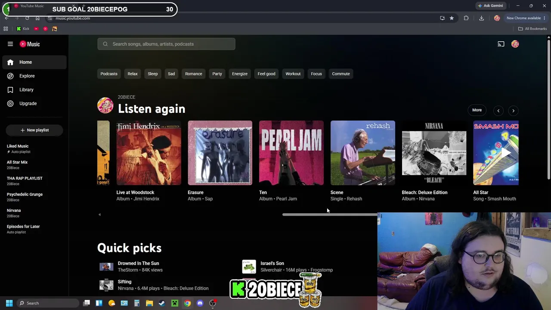Click the 20BIECE profile picture beside Listen again
The image size is (551, 310).
105,105
